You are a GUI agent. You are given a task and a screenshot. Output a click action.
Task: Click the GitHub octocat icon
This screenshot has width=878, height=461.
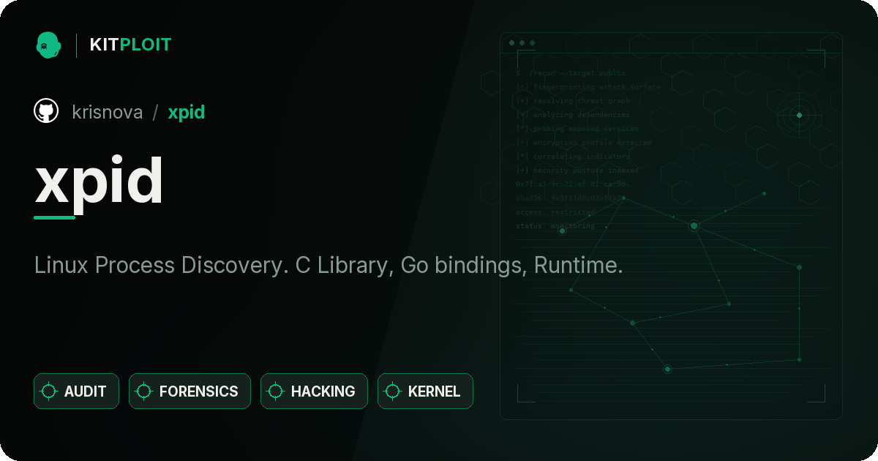pos(46,111)
